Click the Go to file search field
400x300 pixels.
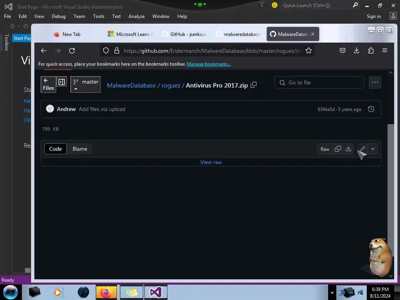click(x=319, y=82)
